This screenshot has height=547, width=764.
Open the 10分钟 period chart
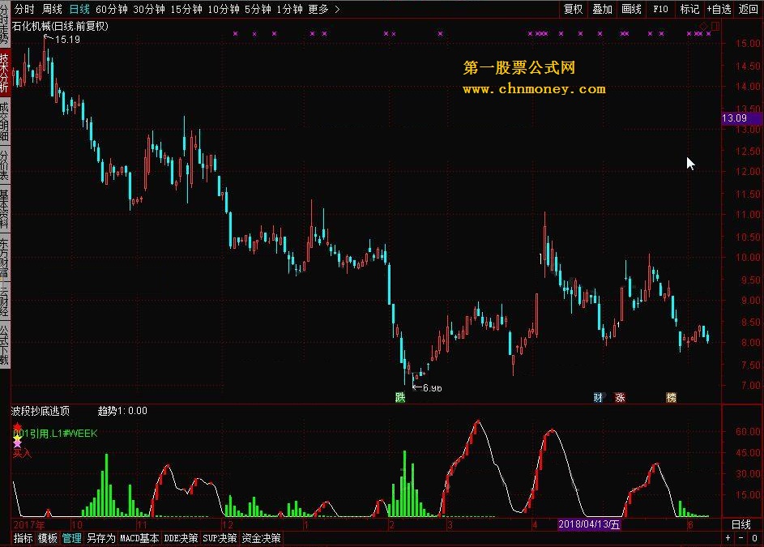tap(224, 9)
